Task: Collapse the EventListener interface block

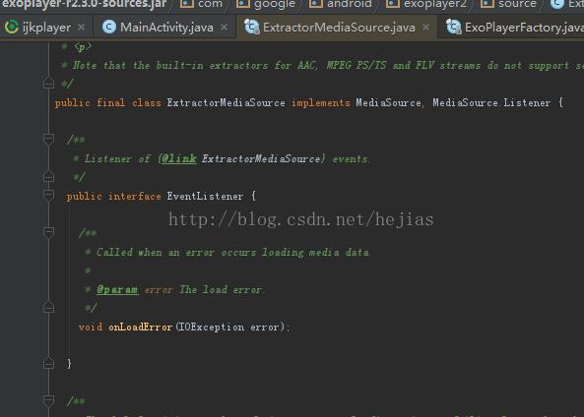Action: coord(48,195)
